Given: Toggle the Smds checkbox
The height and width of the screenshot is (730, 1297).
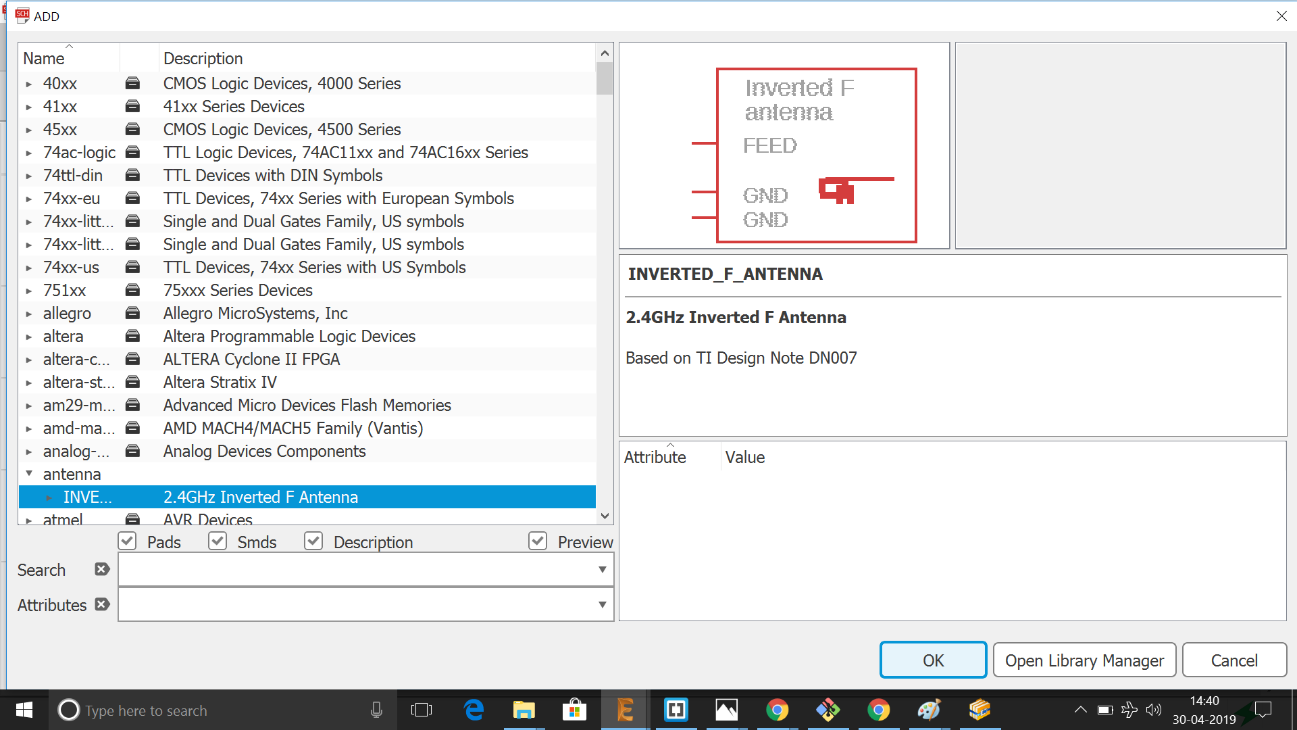Looking at the screenshot, I should tap(218, 541).
